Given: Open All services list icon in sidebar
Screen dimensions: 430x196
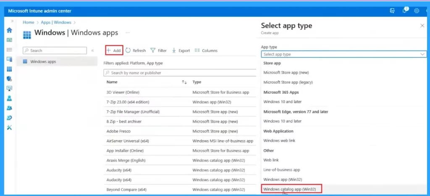Looking at the screenshot, I should [9, 50].
